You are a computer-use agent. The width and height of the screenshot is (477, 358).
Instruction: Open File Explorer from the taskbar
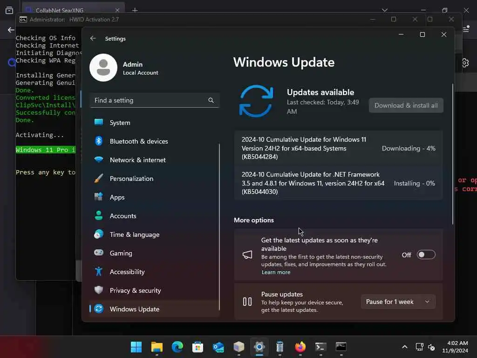[x=157, y=347]
